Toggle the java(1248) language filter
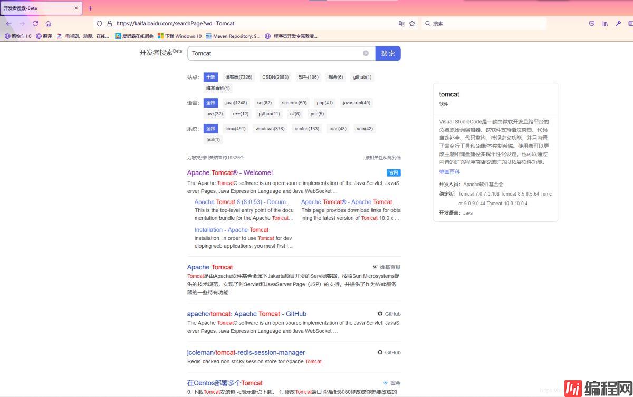The height and width of the screenshot is (397, 633). [236, 103]
